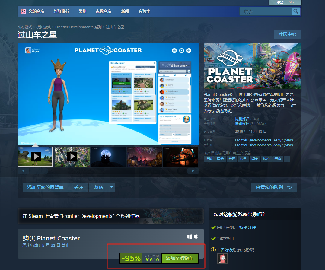Open 新鲜推荐 menu
Viewport: 325px width, 270px height.
tap(61, 11)
